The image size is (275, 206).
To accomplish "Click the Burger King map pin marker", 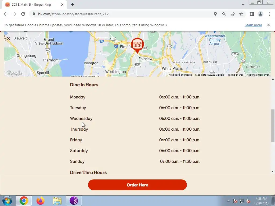I will click(x=137, y=45).
